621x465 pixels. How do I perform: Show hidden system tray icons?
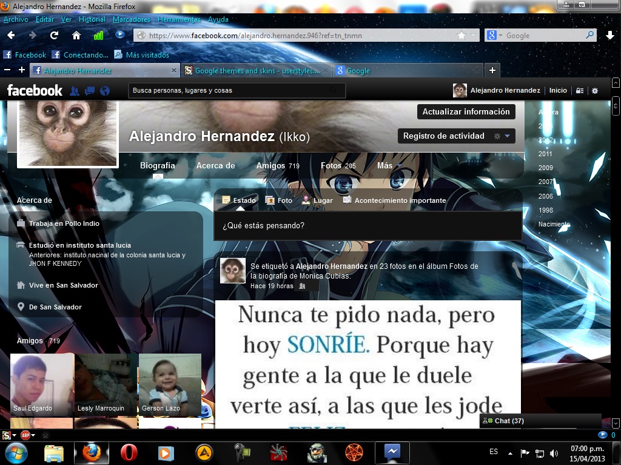pyautogui.click(x=511, y=453)
